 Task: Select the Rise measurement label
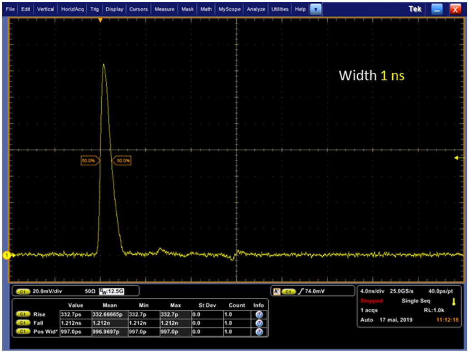pos(39,314)
